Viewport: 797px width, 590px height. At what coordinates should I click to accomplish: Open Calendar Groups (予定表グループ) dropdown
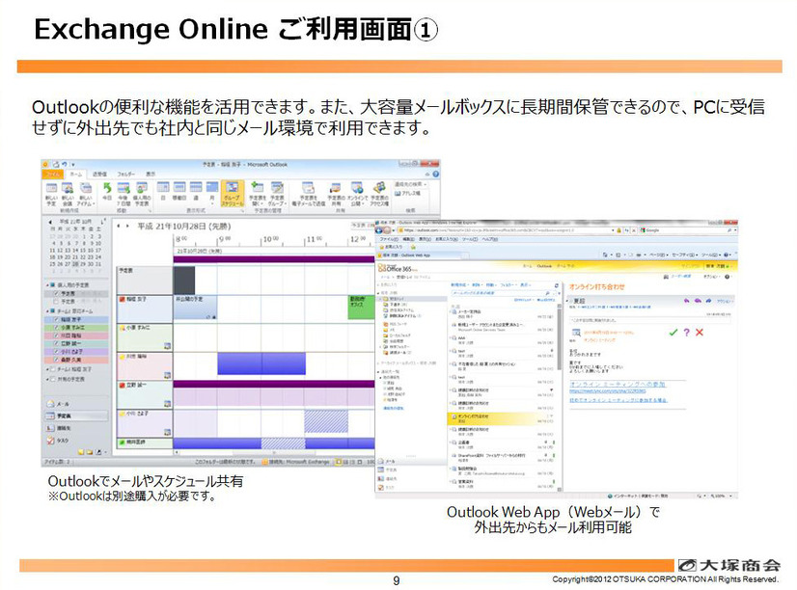tap(278, 195)
